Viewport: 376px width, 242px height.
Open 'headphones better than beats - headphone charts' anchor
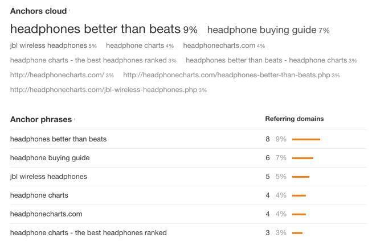[x=266, y=60]
